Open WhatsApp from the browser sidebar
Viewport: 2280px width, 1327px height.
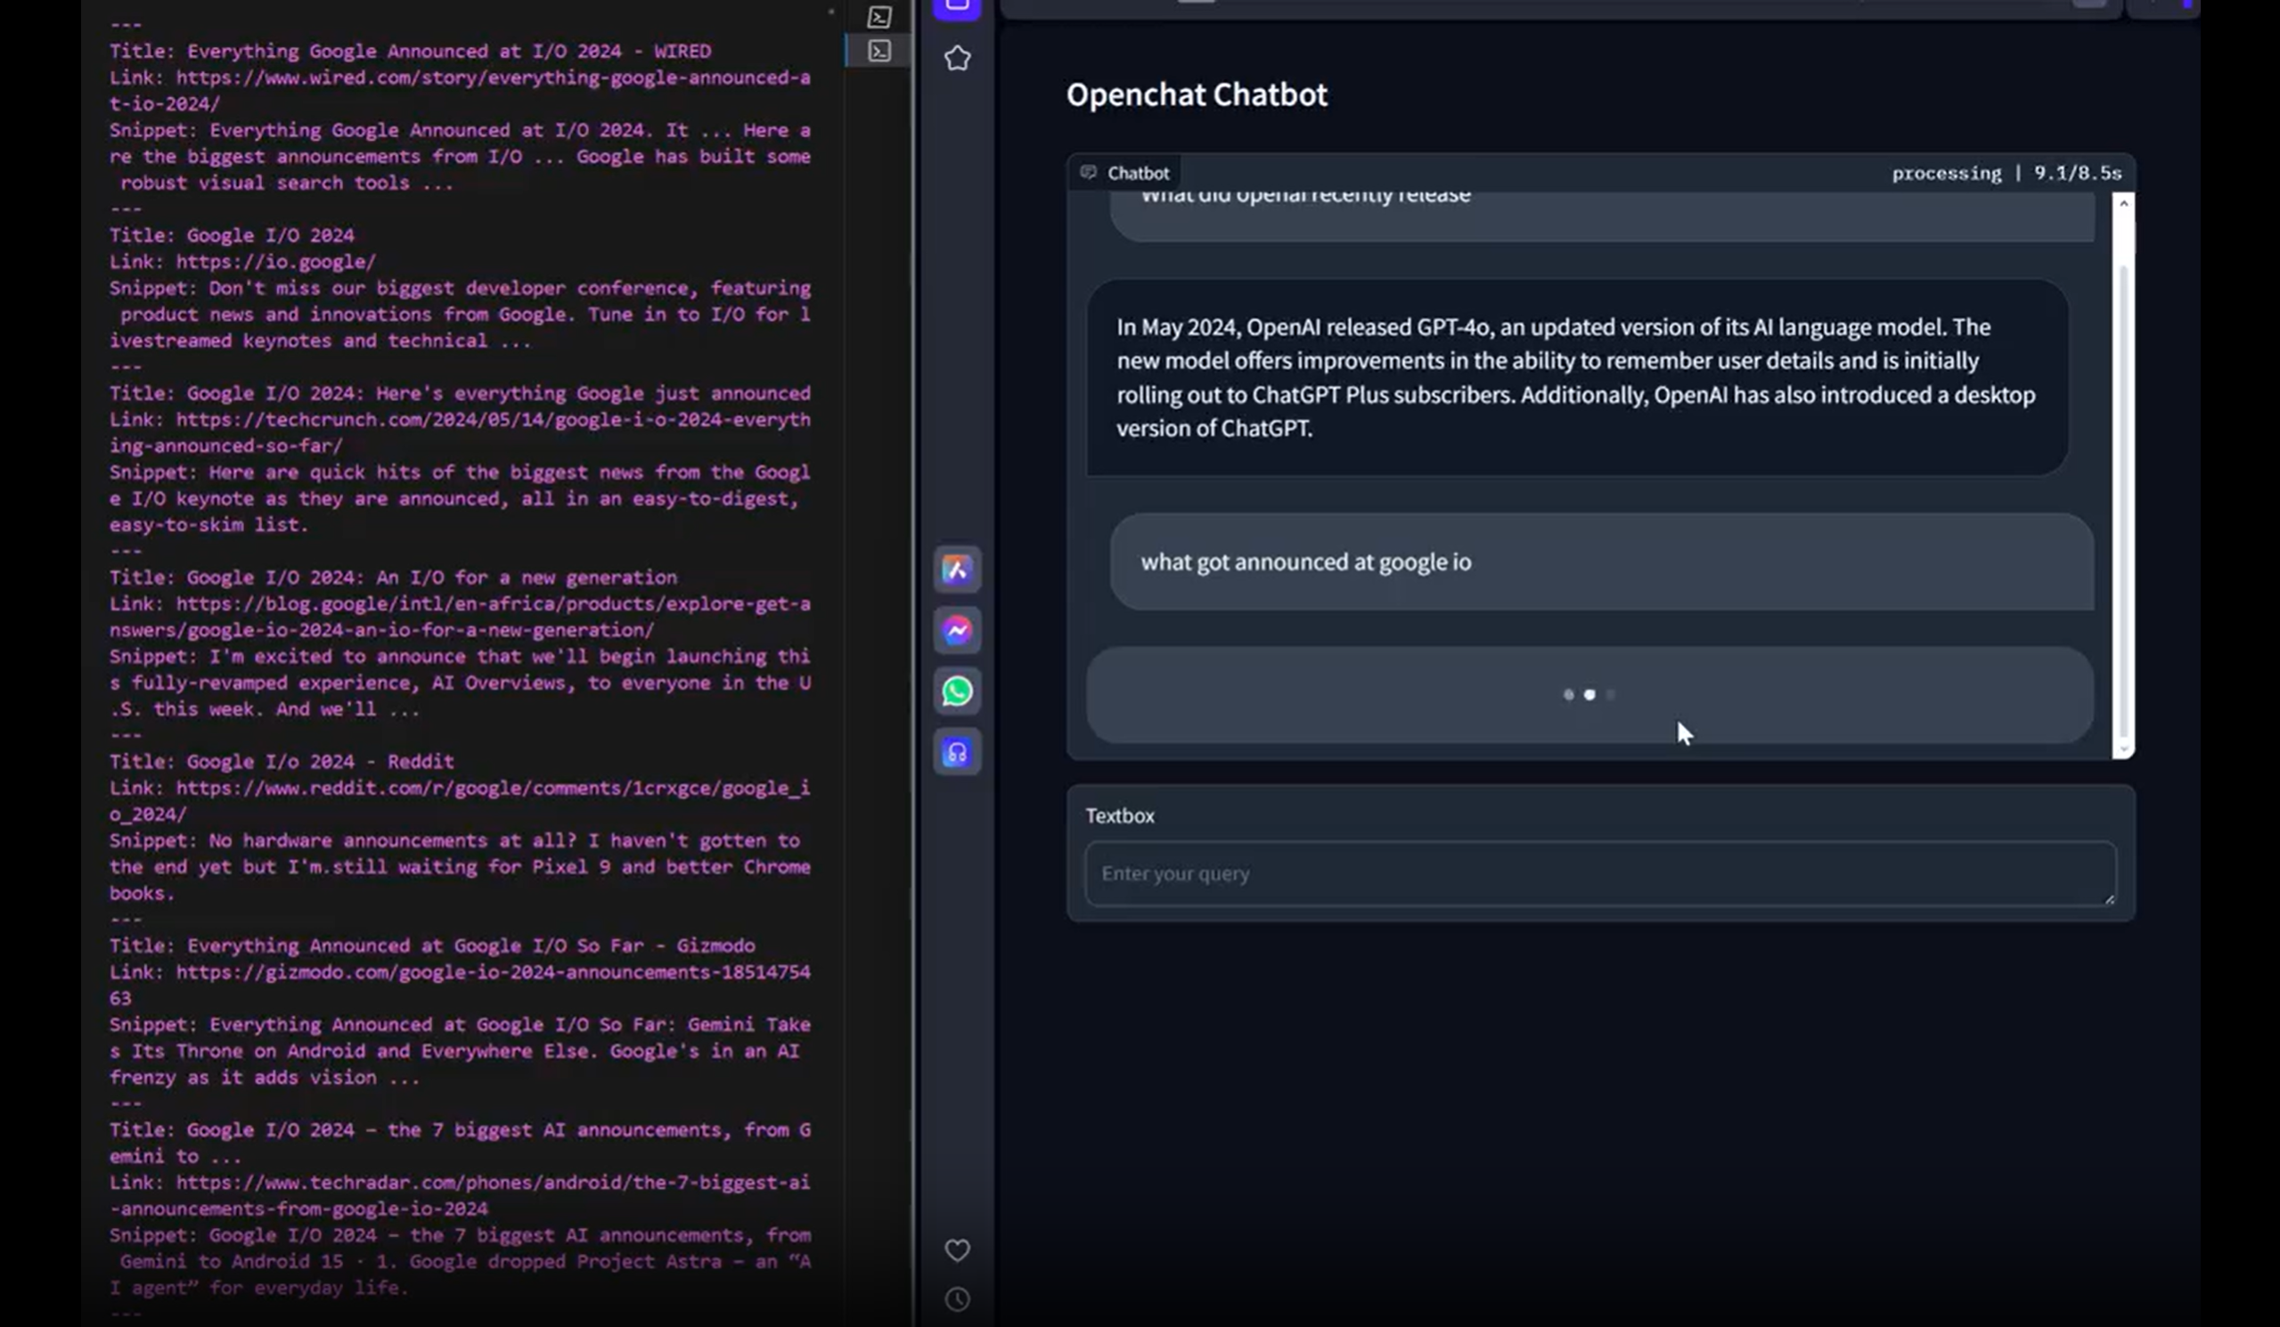point(957,691)
